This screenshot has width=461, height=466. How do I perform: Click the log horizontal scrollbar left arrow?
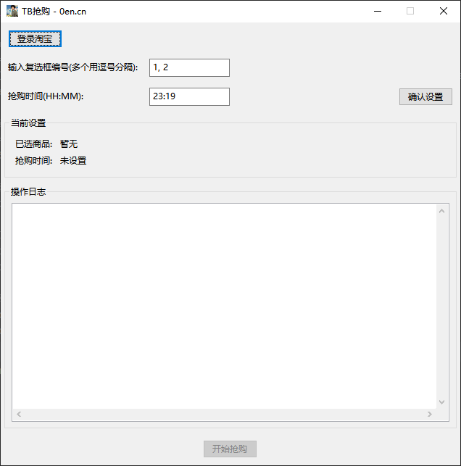point(19,414)
